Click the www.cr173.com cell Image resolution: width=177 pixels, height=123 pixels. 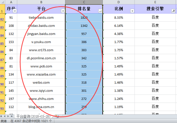point(41,50)
